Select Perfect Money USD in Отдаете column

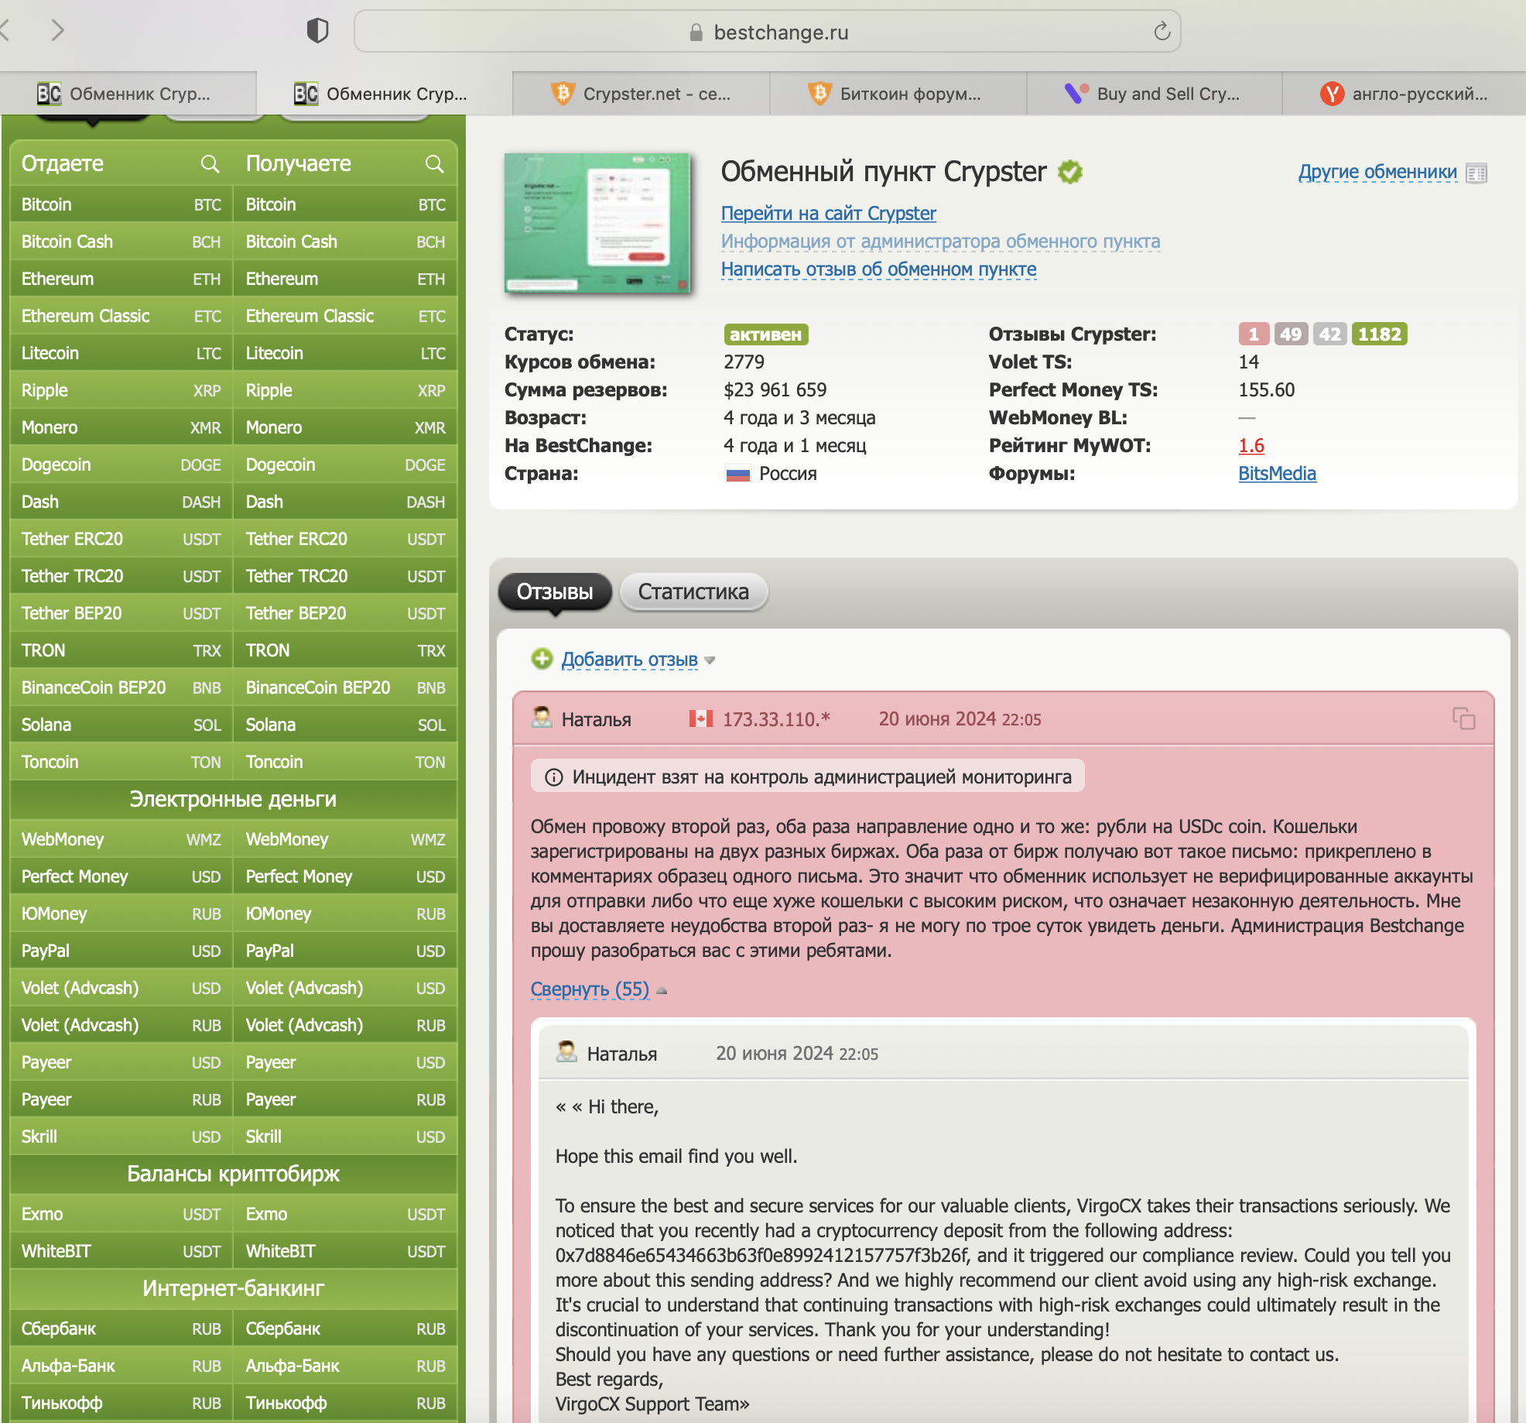coord(121,876)
